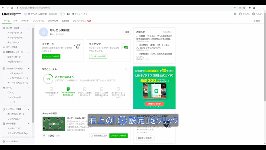Open the Chrome three-dot menu

pos(263,7)
